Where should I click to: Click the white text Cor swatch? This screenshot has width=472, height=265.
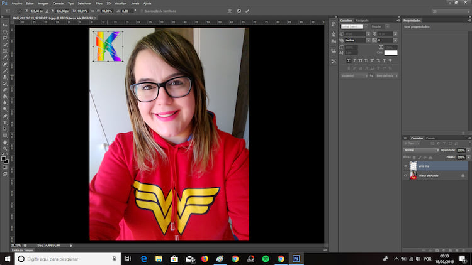click(x=391, y=53)
